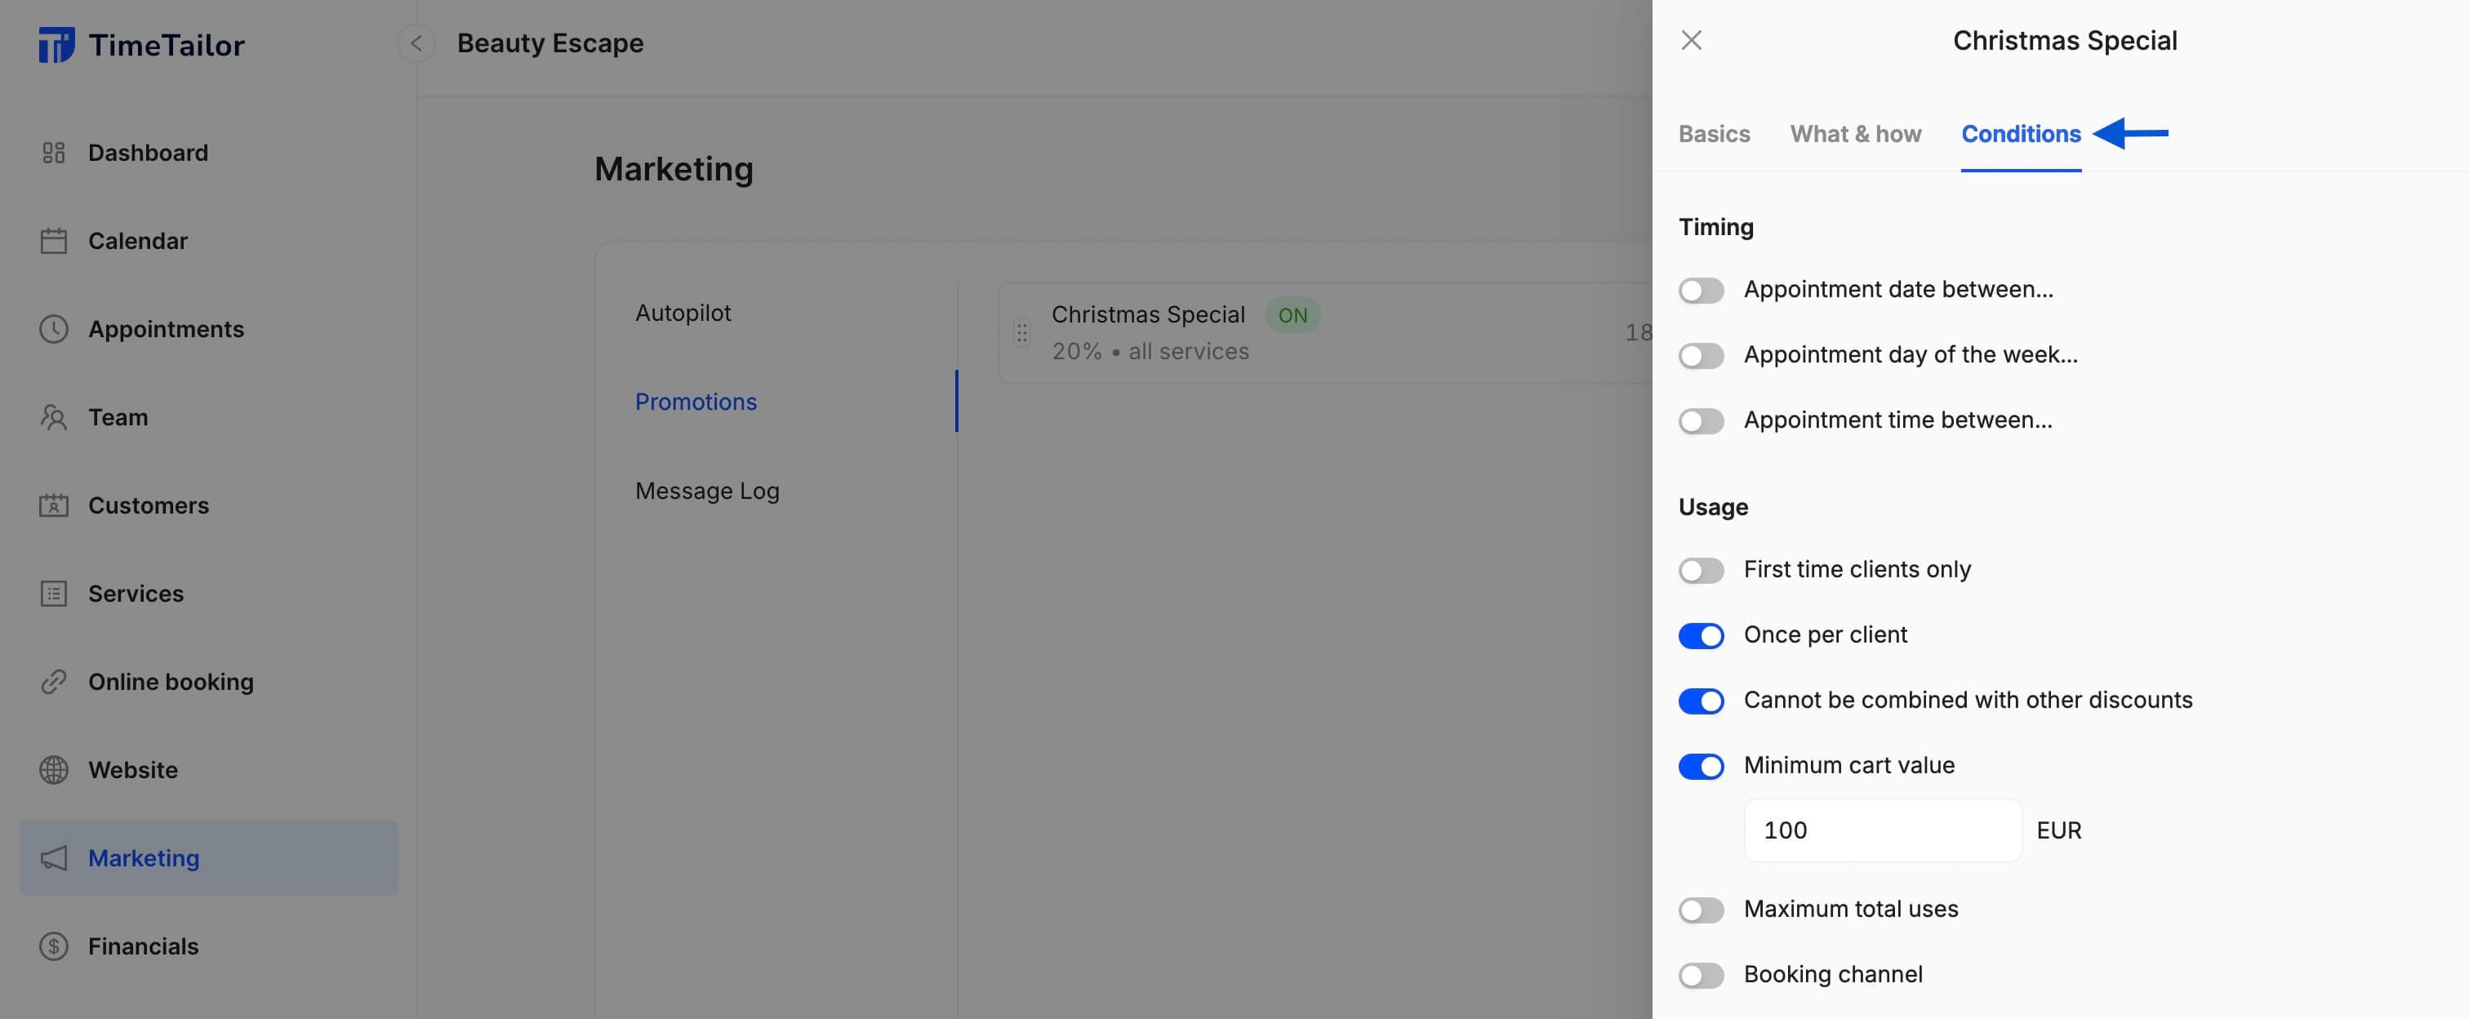Select Autopilot in the Marketing menu

pos(683,314)
